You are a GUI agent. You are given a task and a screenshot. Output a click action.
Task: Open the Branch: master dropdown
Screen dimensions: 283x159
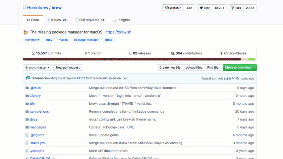[37, 68]
